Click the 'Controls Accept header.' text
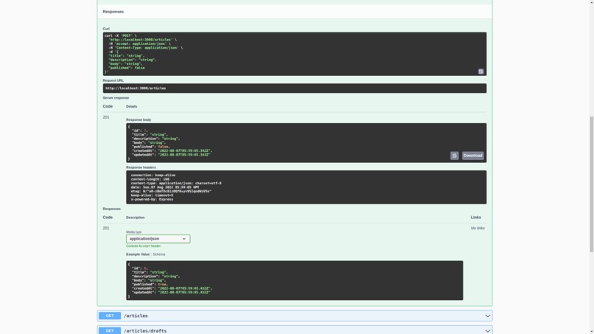The image size is (594, 334). tap(144, 246)
